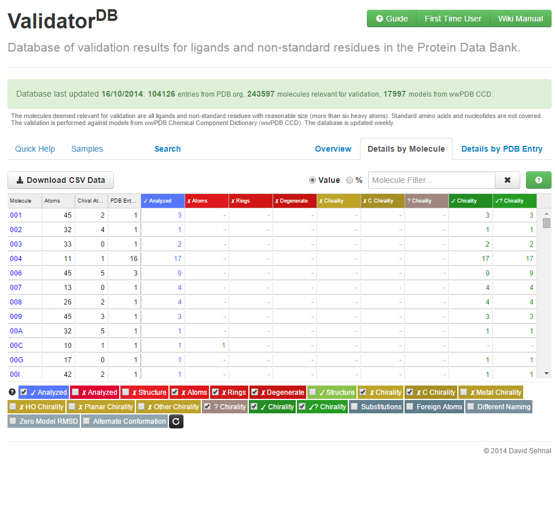The height and width of the screenshot is (521, 555).
Task: Switch to the Search tab
Action: (167, 149)
